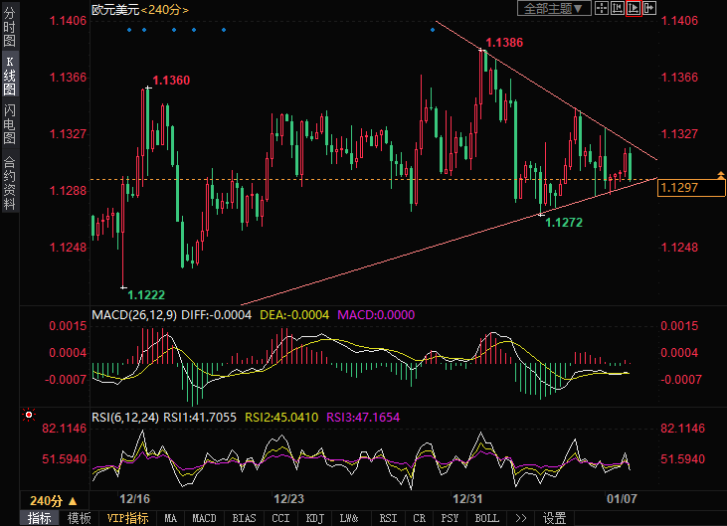Click the vertical range measure icon
The width and height of the screenshot is (727, 526).
617,8
